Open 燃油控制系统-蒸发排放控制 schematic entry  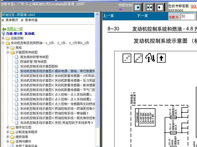pyautogui.click(x=57, y=118)
